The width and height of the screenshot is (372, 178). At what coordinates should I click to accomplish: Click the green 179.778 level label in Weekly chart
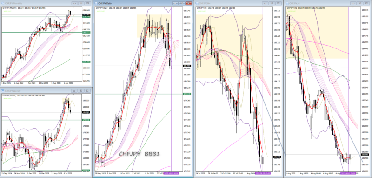point(86,120)
